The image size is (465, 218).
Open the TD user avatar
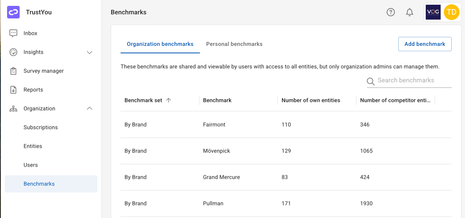(x=452, y=12)
